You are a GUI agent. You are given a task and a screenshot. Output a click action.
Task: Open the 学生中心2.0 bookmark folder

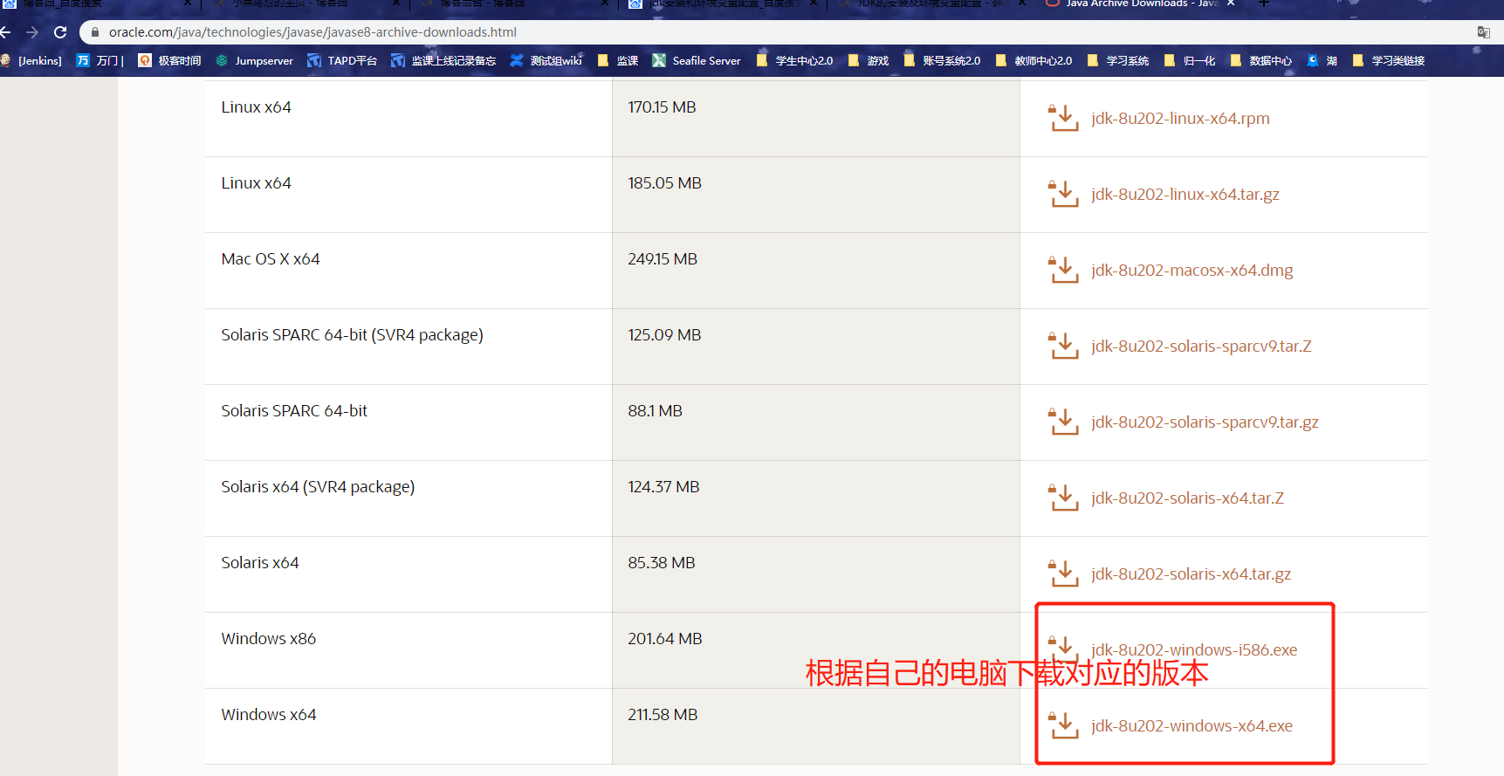point(795,60)
